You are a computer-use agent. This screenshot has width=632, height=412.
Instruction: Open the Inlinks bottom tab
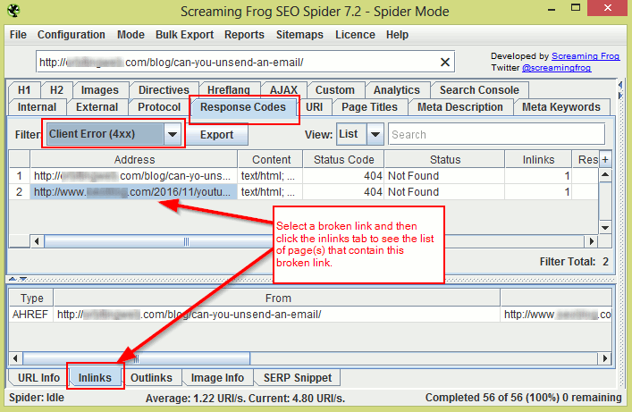(95, 378)
